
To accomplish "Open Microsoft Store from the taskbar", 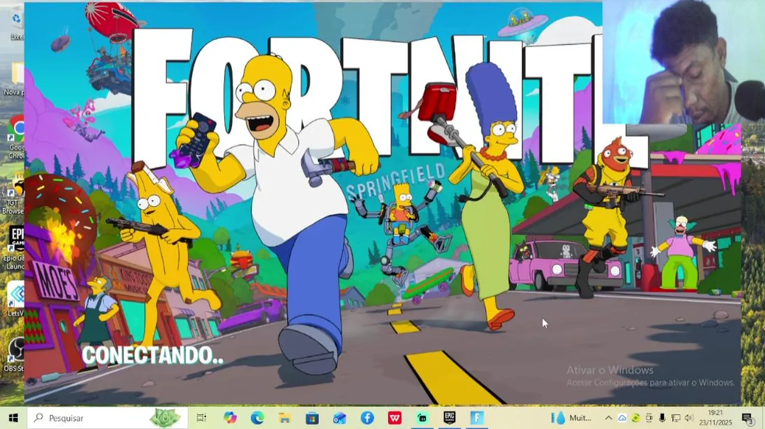I will (x=312, y=418).
